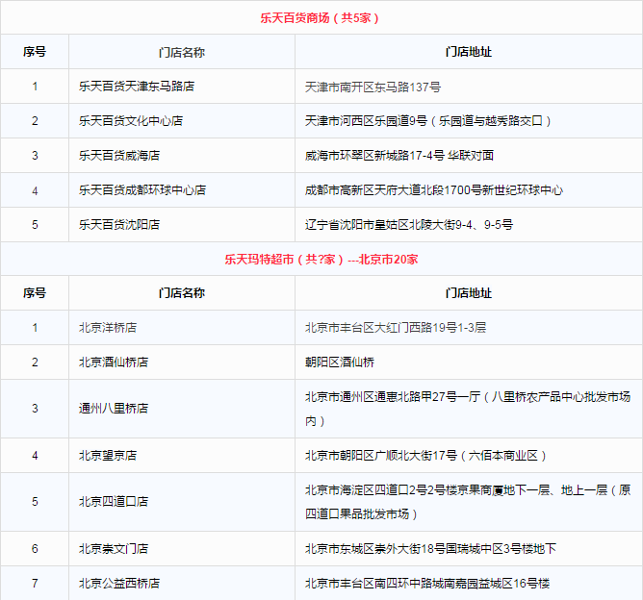The image size is (643, 600).
Task: Click the red heading 乐天玛特超市 北京市20家
Action: pos(321,260)
